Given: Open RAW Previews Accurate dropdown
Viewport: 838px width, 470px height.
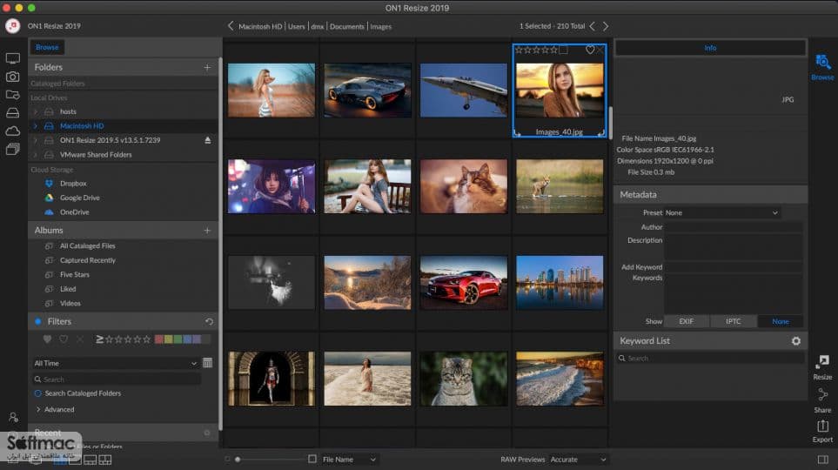Looking at the screenshot, I should [579, 460].
